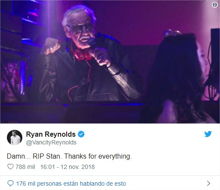Screen dimensions: 220x190
Task: Click the 788 mil likes count
Action: (25, 167)
